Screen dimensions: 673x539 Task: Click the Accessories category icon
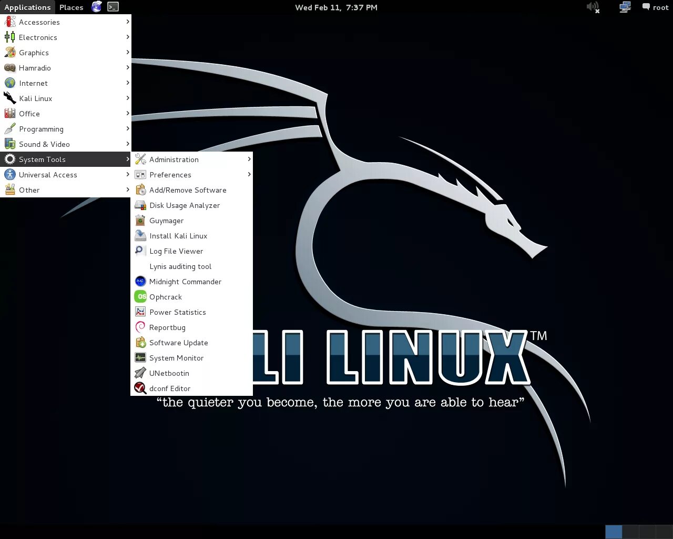coord(10,22)
